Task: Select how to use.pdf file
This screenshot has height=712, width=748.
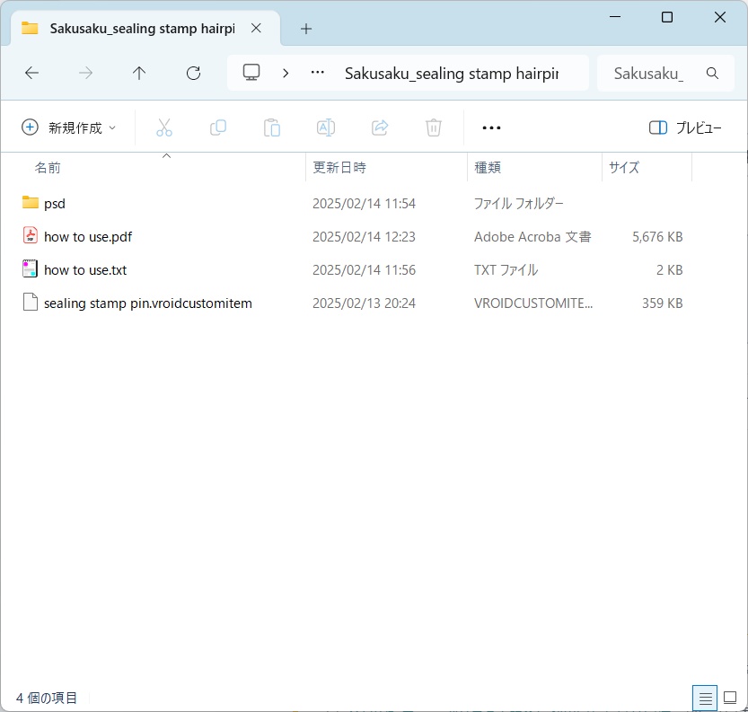Action: click(x=352, y=237)
